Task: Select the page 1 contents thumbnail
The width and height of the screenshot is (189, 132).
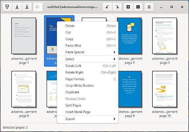Action: pyautogui.click(x=24, y=36)
